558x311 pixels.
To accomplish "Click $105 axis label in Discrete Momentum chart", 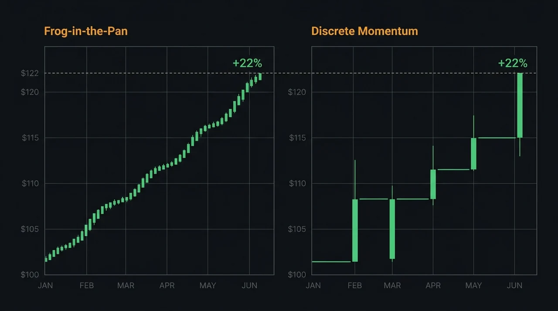I will 297,229.
